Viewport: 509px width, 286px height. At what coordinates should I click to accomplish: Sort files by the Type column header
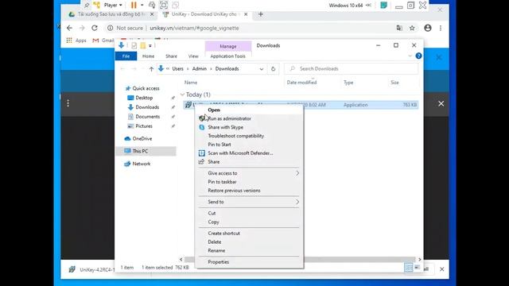click(x=348, y=83)
